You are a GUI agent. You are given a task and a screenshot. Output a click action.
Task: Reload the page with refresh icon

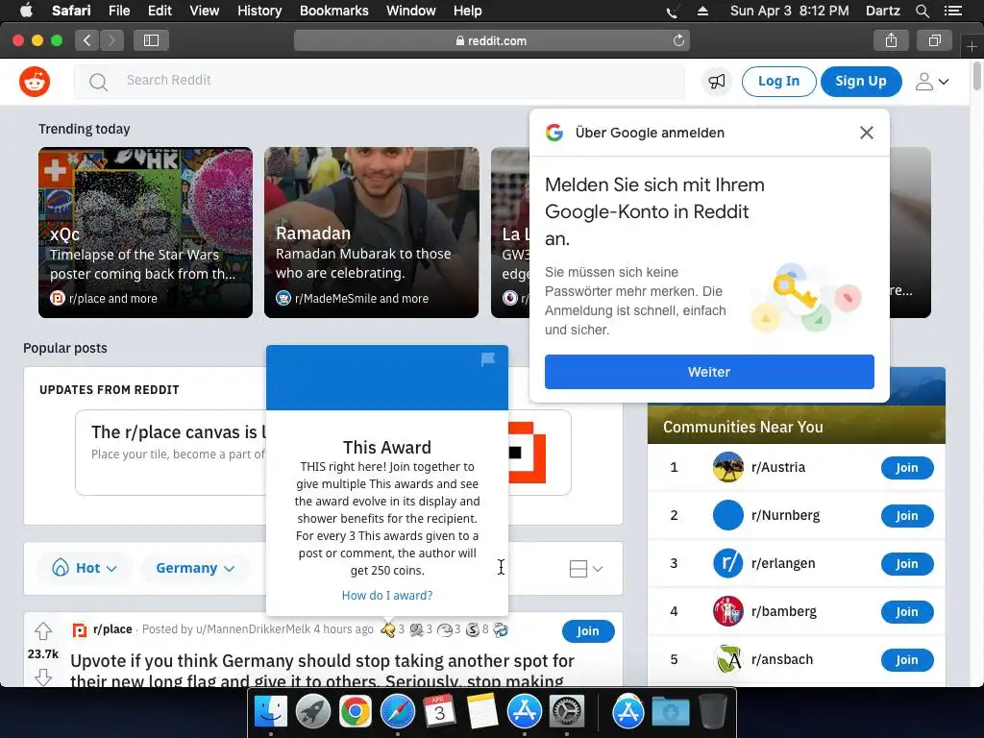tap(678, 40)
